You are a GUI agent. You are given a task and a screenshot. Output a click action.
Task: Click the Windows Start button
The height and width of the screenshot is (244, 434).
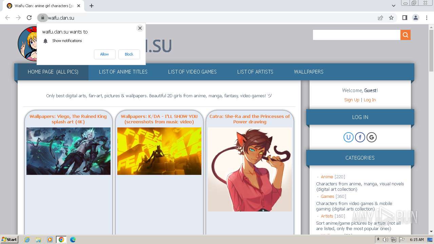[9, 240]
